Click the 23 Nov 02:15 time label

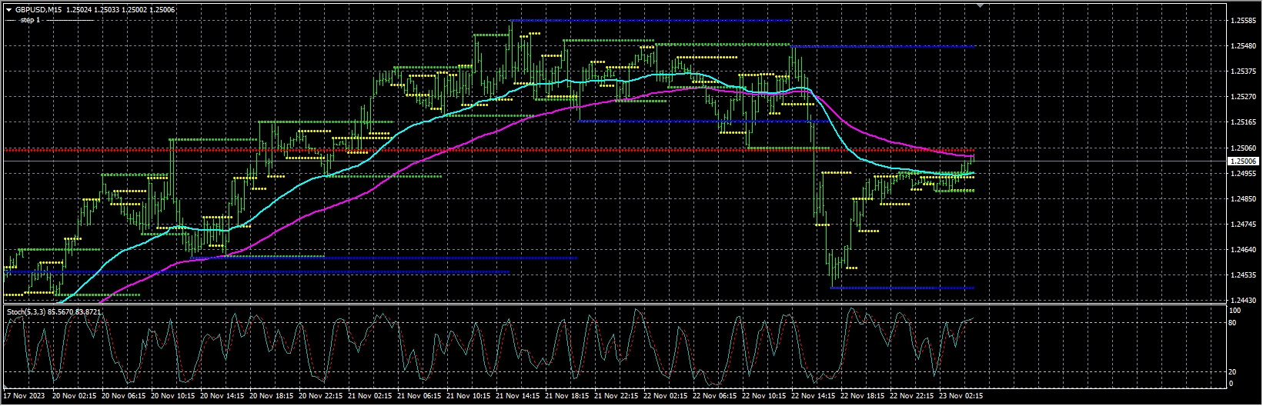click(963, 397)
